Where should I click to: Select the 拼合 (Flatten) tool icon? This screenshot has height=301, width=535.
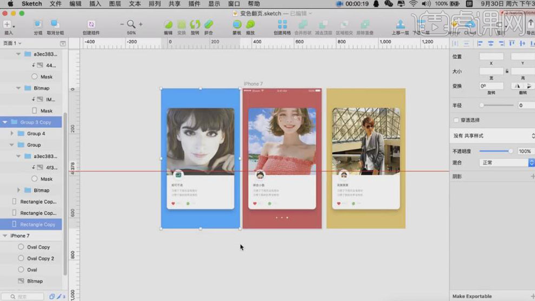pyautogui.click(x=209, y=24)
